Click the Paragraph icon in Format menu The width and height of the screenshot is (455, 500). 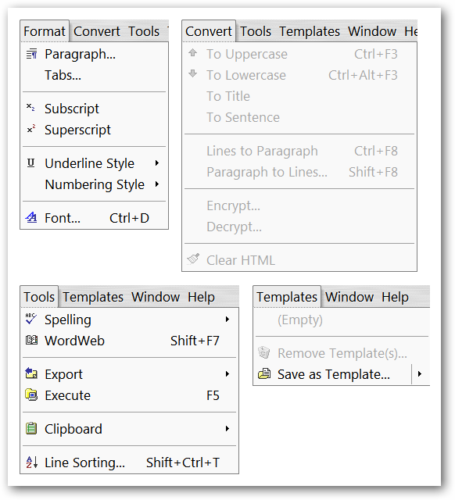[x=31, y=54]
